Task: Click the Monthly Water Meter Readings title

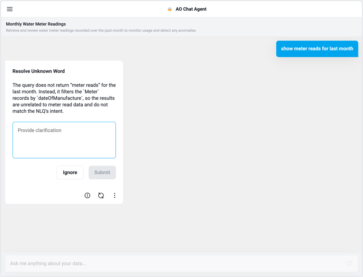Action: pos(36,24)
